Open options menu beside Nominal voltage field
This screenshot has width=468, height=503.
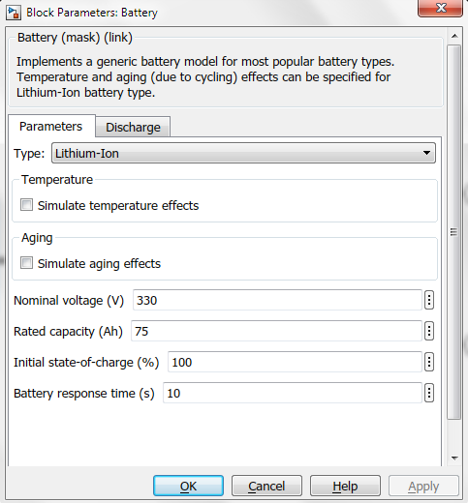tap(429, 300)
